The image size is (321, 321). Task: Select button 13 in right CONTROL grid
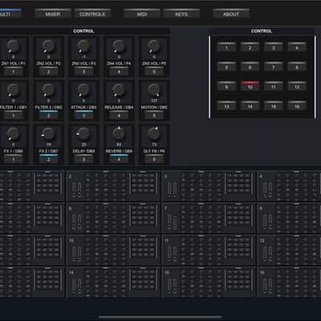coord(226,106)
